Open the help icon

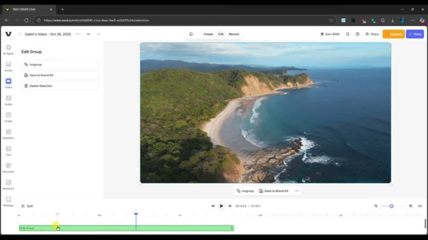pos(357,34)
